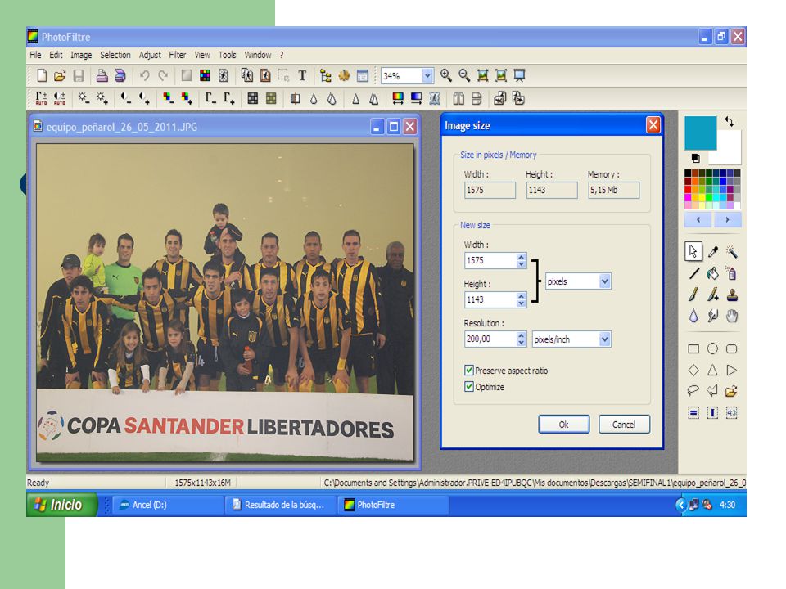Viewport: 786px width, 589px height.
Task: Toggle Preserve aspect ratio checkbox
Action: point(468,370)
